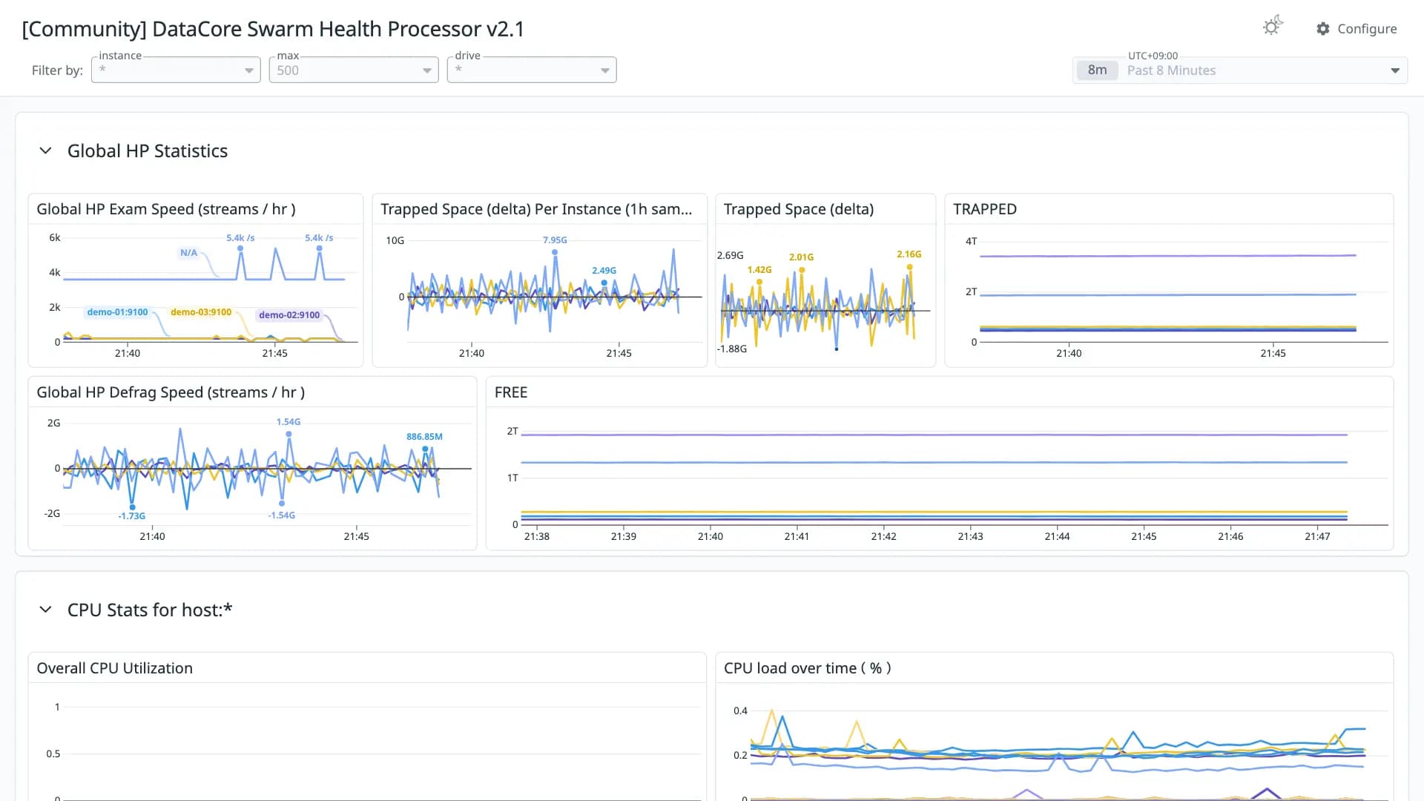Viewport: 1424px width, 801px height.
Task: Click the Trapped Space (delta) panel title
Action: 799,209
